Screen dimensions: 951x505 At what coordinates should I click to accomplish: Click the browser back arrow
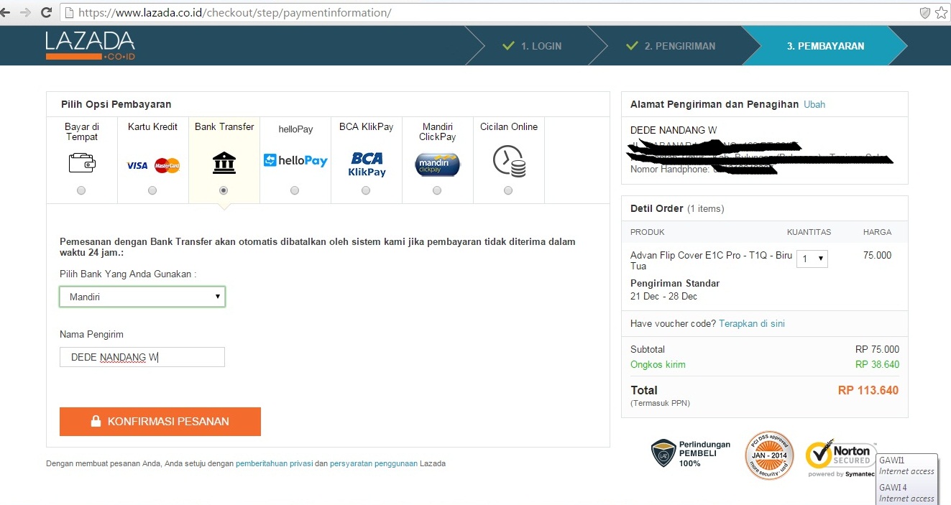pos(5,12)
